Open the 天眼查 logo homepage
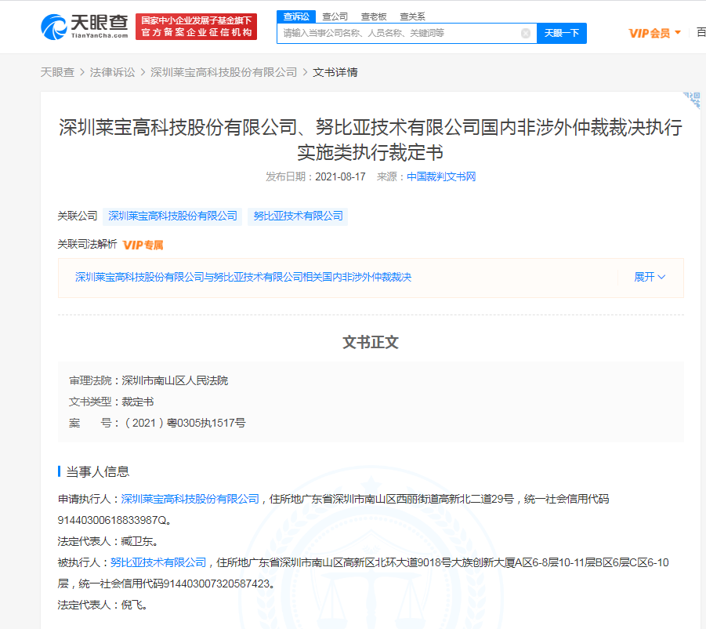706x629 pixels. pos(84,27)
